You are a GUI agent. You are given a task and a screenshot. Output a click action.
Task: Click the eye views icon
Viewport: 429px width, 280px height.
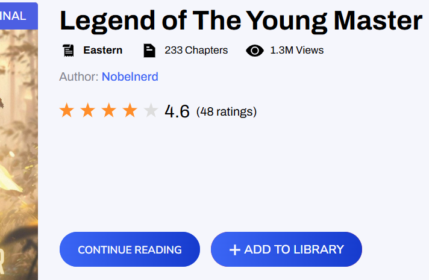point(255,51)
